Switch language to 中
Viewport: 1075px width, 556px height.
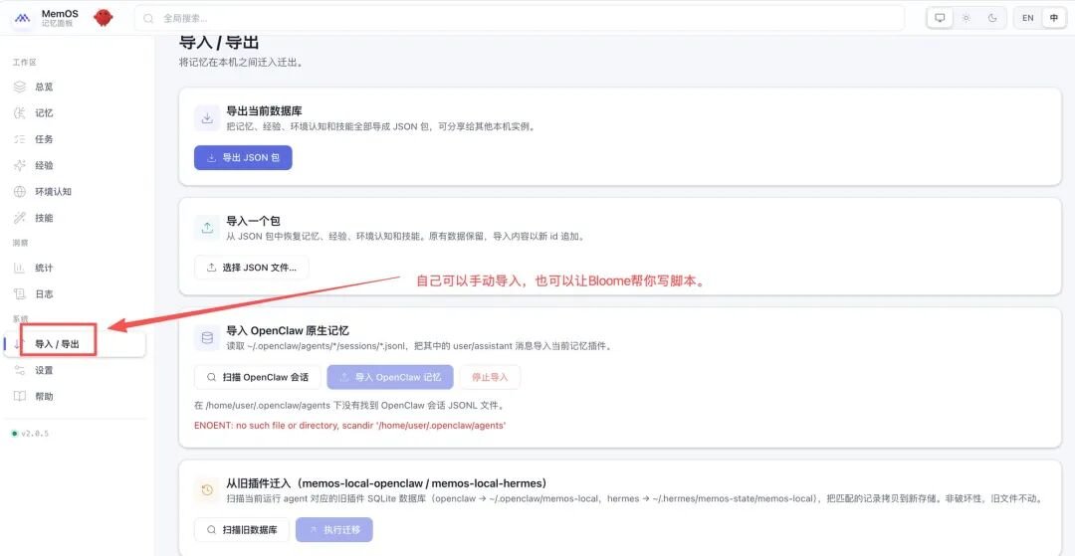(x=1054, y=19)
